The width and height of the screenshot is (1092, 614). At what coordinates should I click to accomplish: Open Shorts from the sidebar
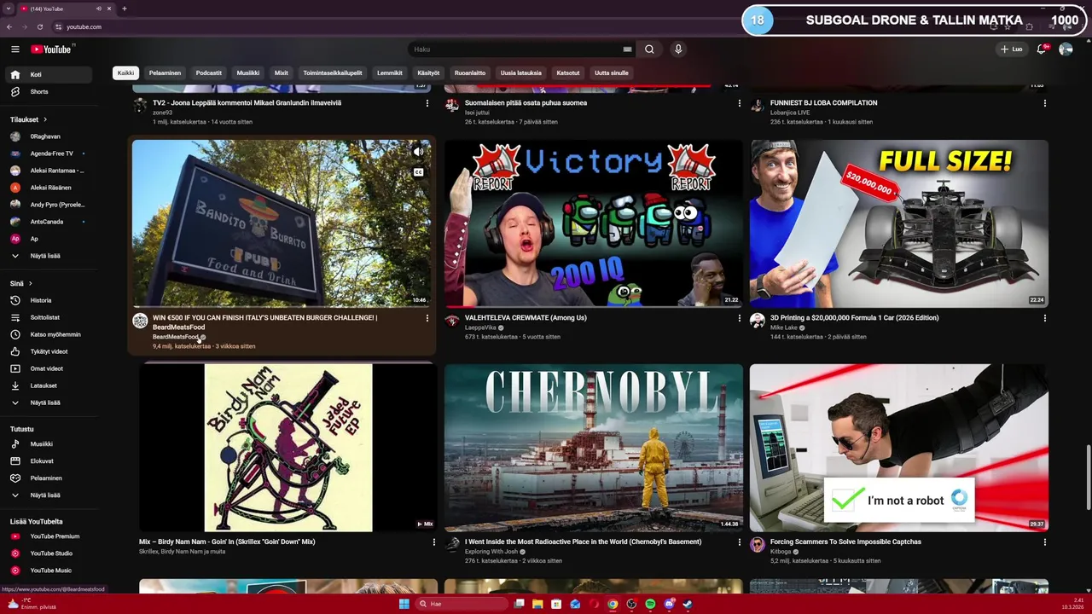49,91
